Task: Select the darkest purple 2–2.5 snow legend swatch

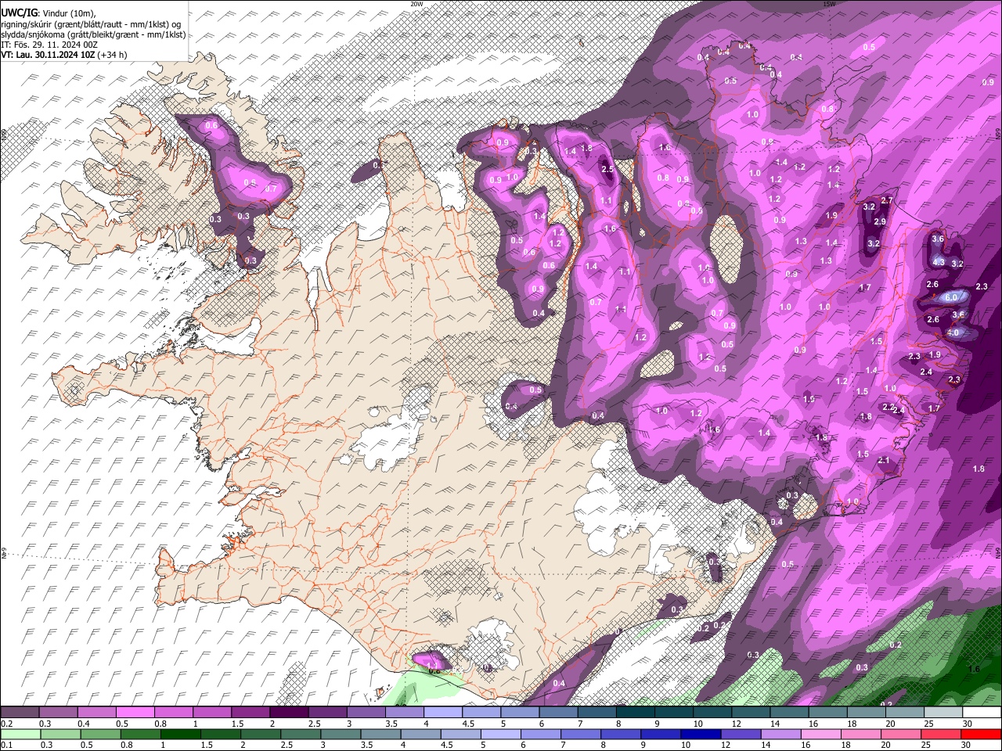Action: 288,712
